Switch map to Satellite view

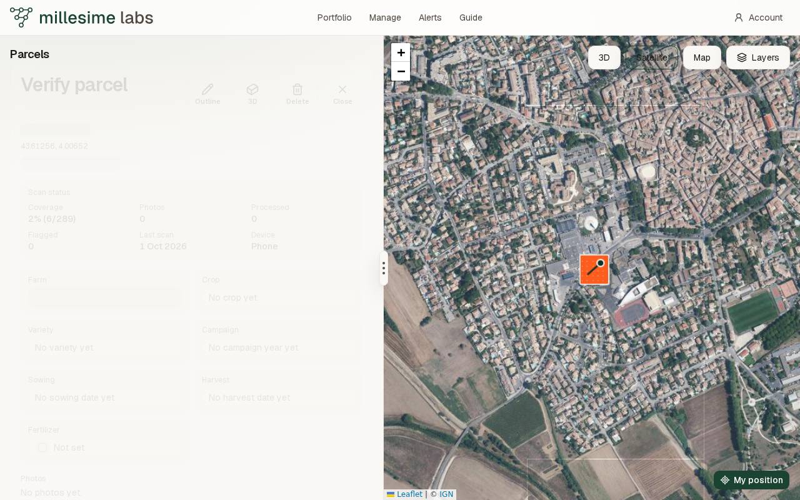[652, 57]
